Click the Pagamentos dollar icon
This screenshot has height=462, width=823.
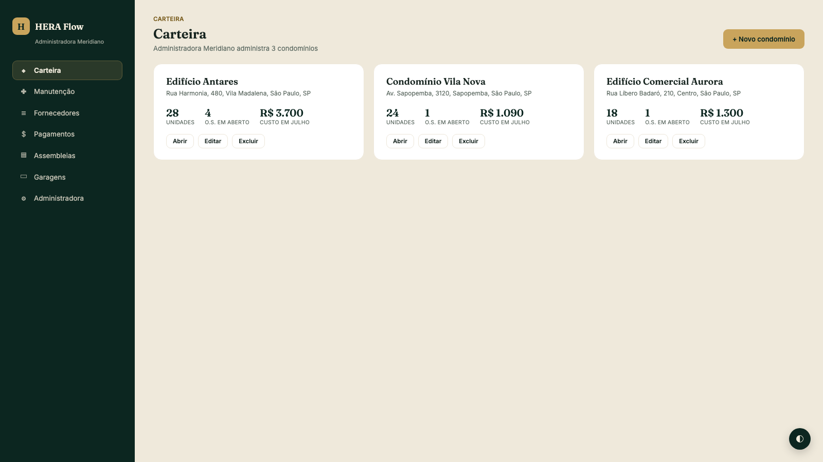[x=24, y=134]
